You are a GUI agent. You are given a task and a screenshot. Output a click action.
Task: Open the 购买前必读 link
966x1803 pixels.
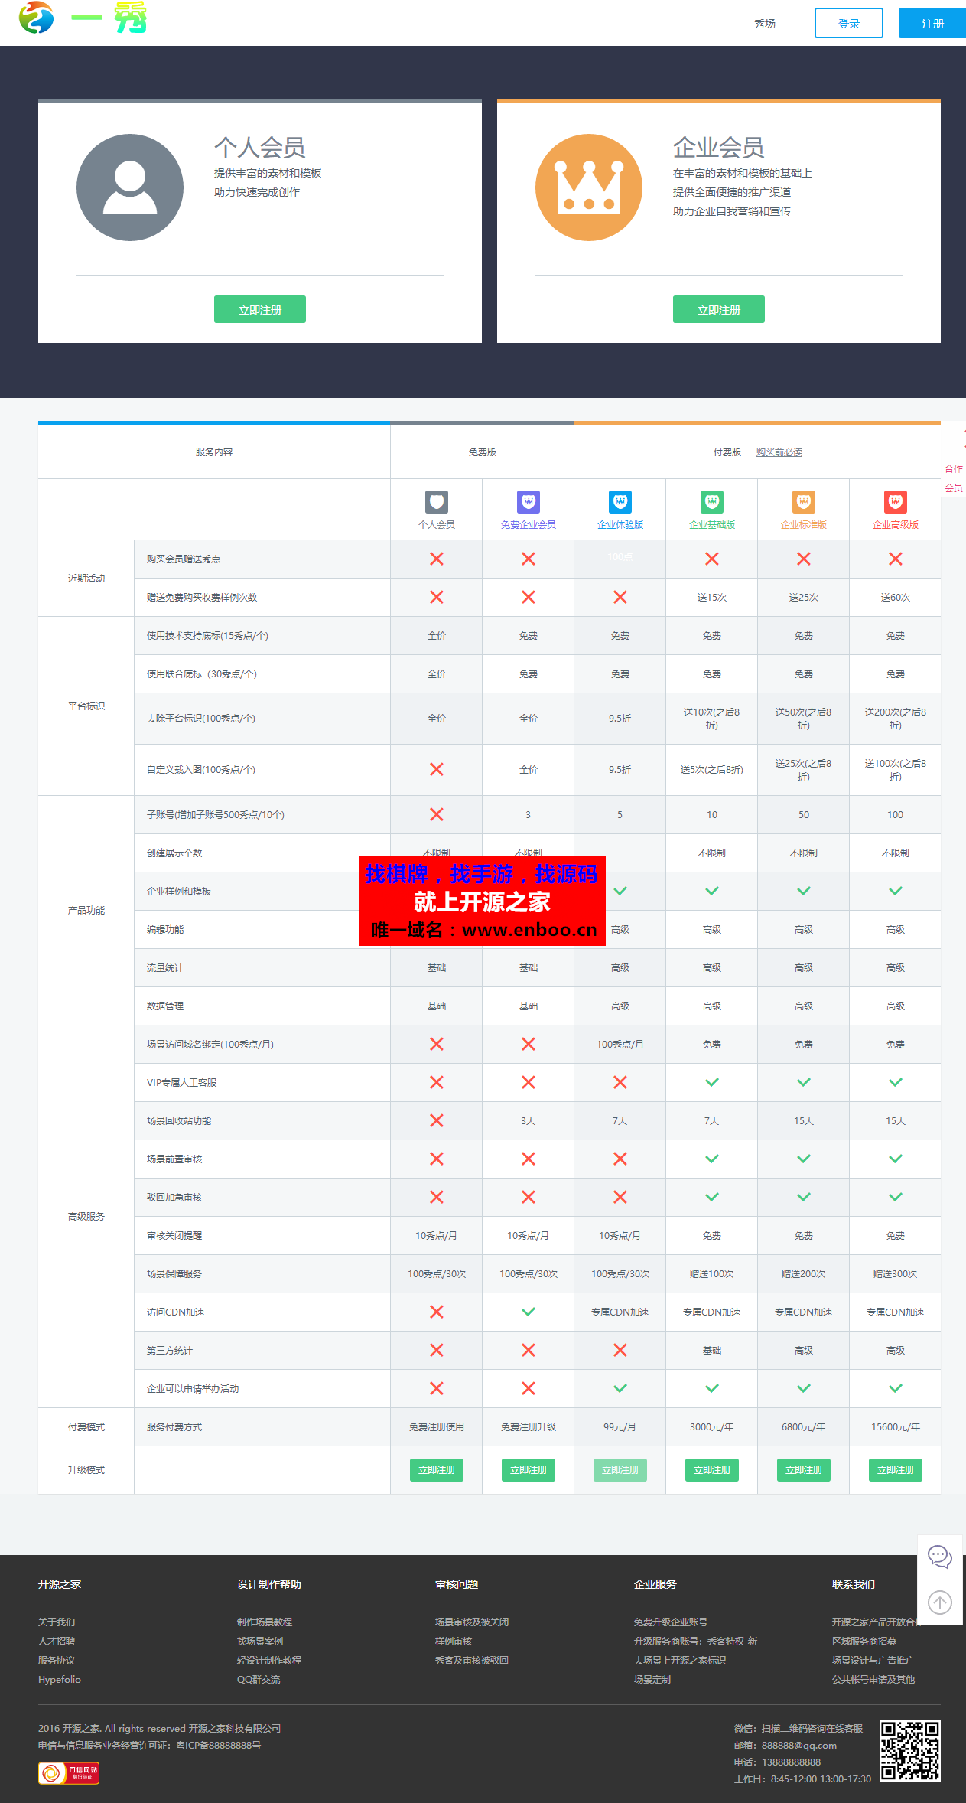point(779,452)
